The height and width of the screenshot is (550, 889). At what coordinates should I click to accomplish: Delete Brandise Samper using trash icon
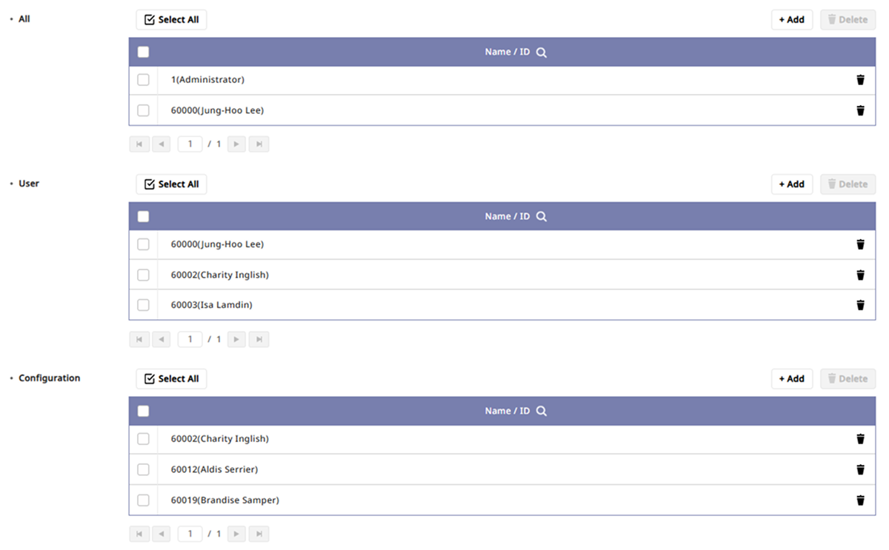860,500
